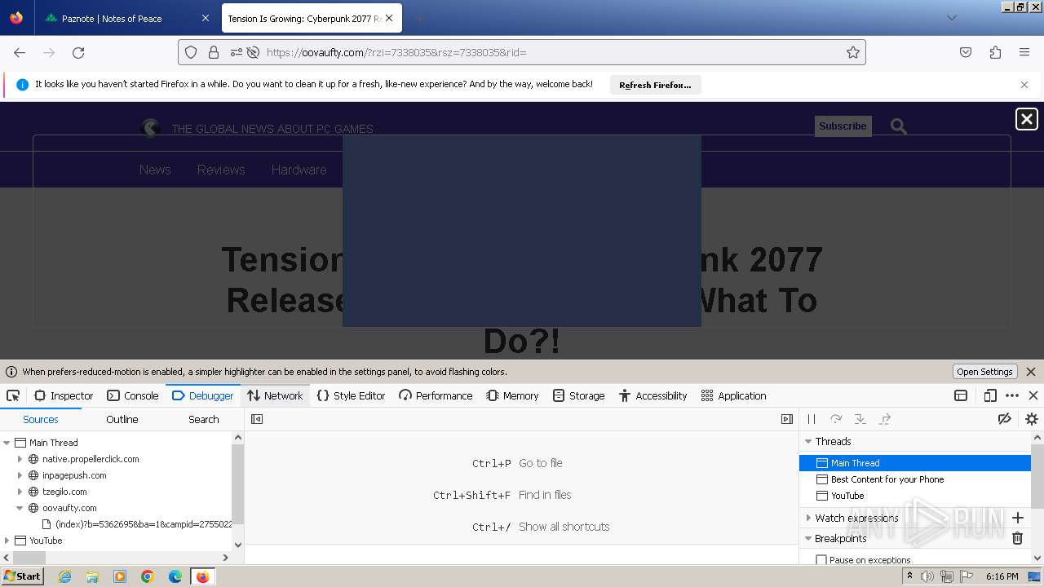
Task: Open the Console tab
Action: (x=132, y=395)
